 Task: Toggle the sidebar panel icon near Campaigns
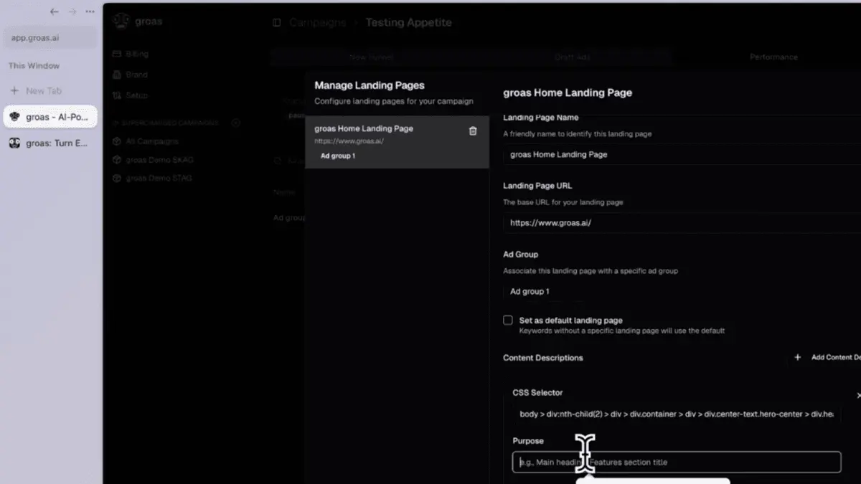276,23
